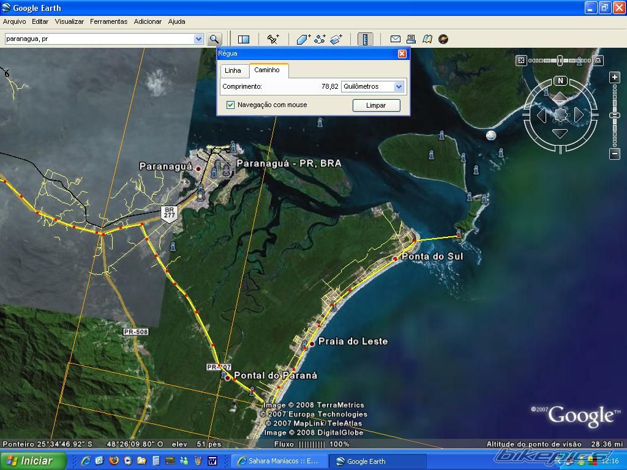Close the Régua dialog
The image size is (627, 470).
pyautogui.click(x=402, y=54)
